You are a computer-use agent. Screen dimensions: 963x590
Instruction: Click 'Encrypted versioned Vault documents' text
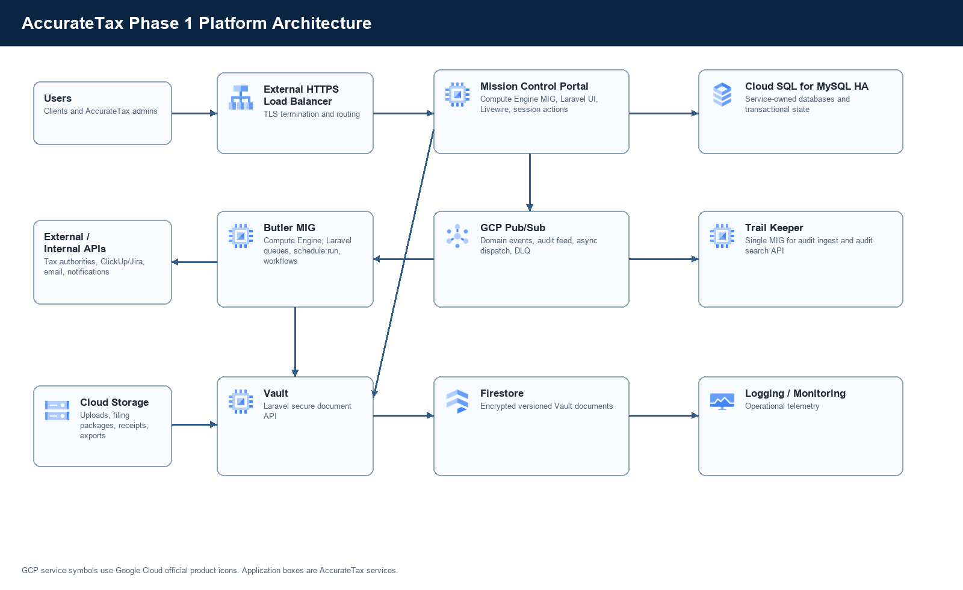[547, 406]
